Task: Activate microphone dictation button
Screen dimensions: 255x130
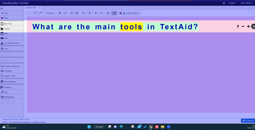Action: click(x=89, y=13)
